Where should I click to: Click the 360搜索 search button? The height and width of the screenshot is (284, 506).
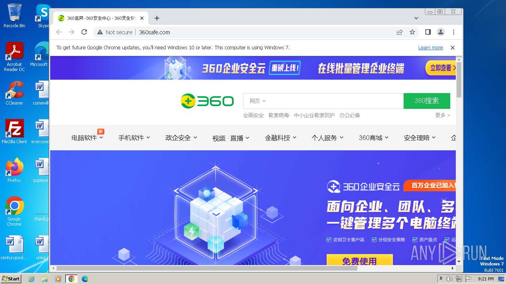point(427,101)
